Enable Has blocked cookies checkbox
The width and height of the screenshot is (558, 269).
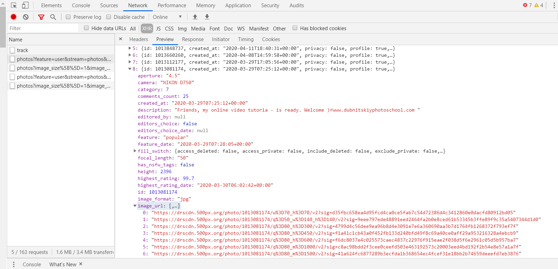point(295,28)
